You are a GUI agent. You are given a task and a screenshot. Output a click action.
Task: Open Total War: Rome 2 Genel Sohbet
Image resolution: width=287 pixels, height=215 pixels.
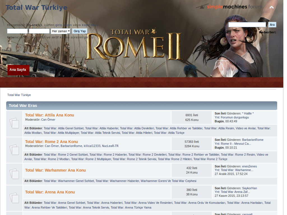click(x=66, y=155)
